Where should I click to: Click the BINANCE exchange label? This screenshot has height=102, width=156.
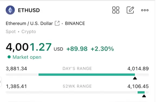(x=75, y=23)
